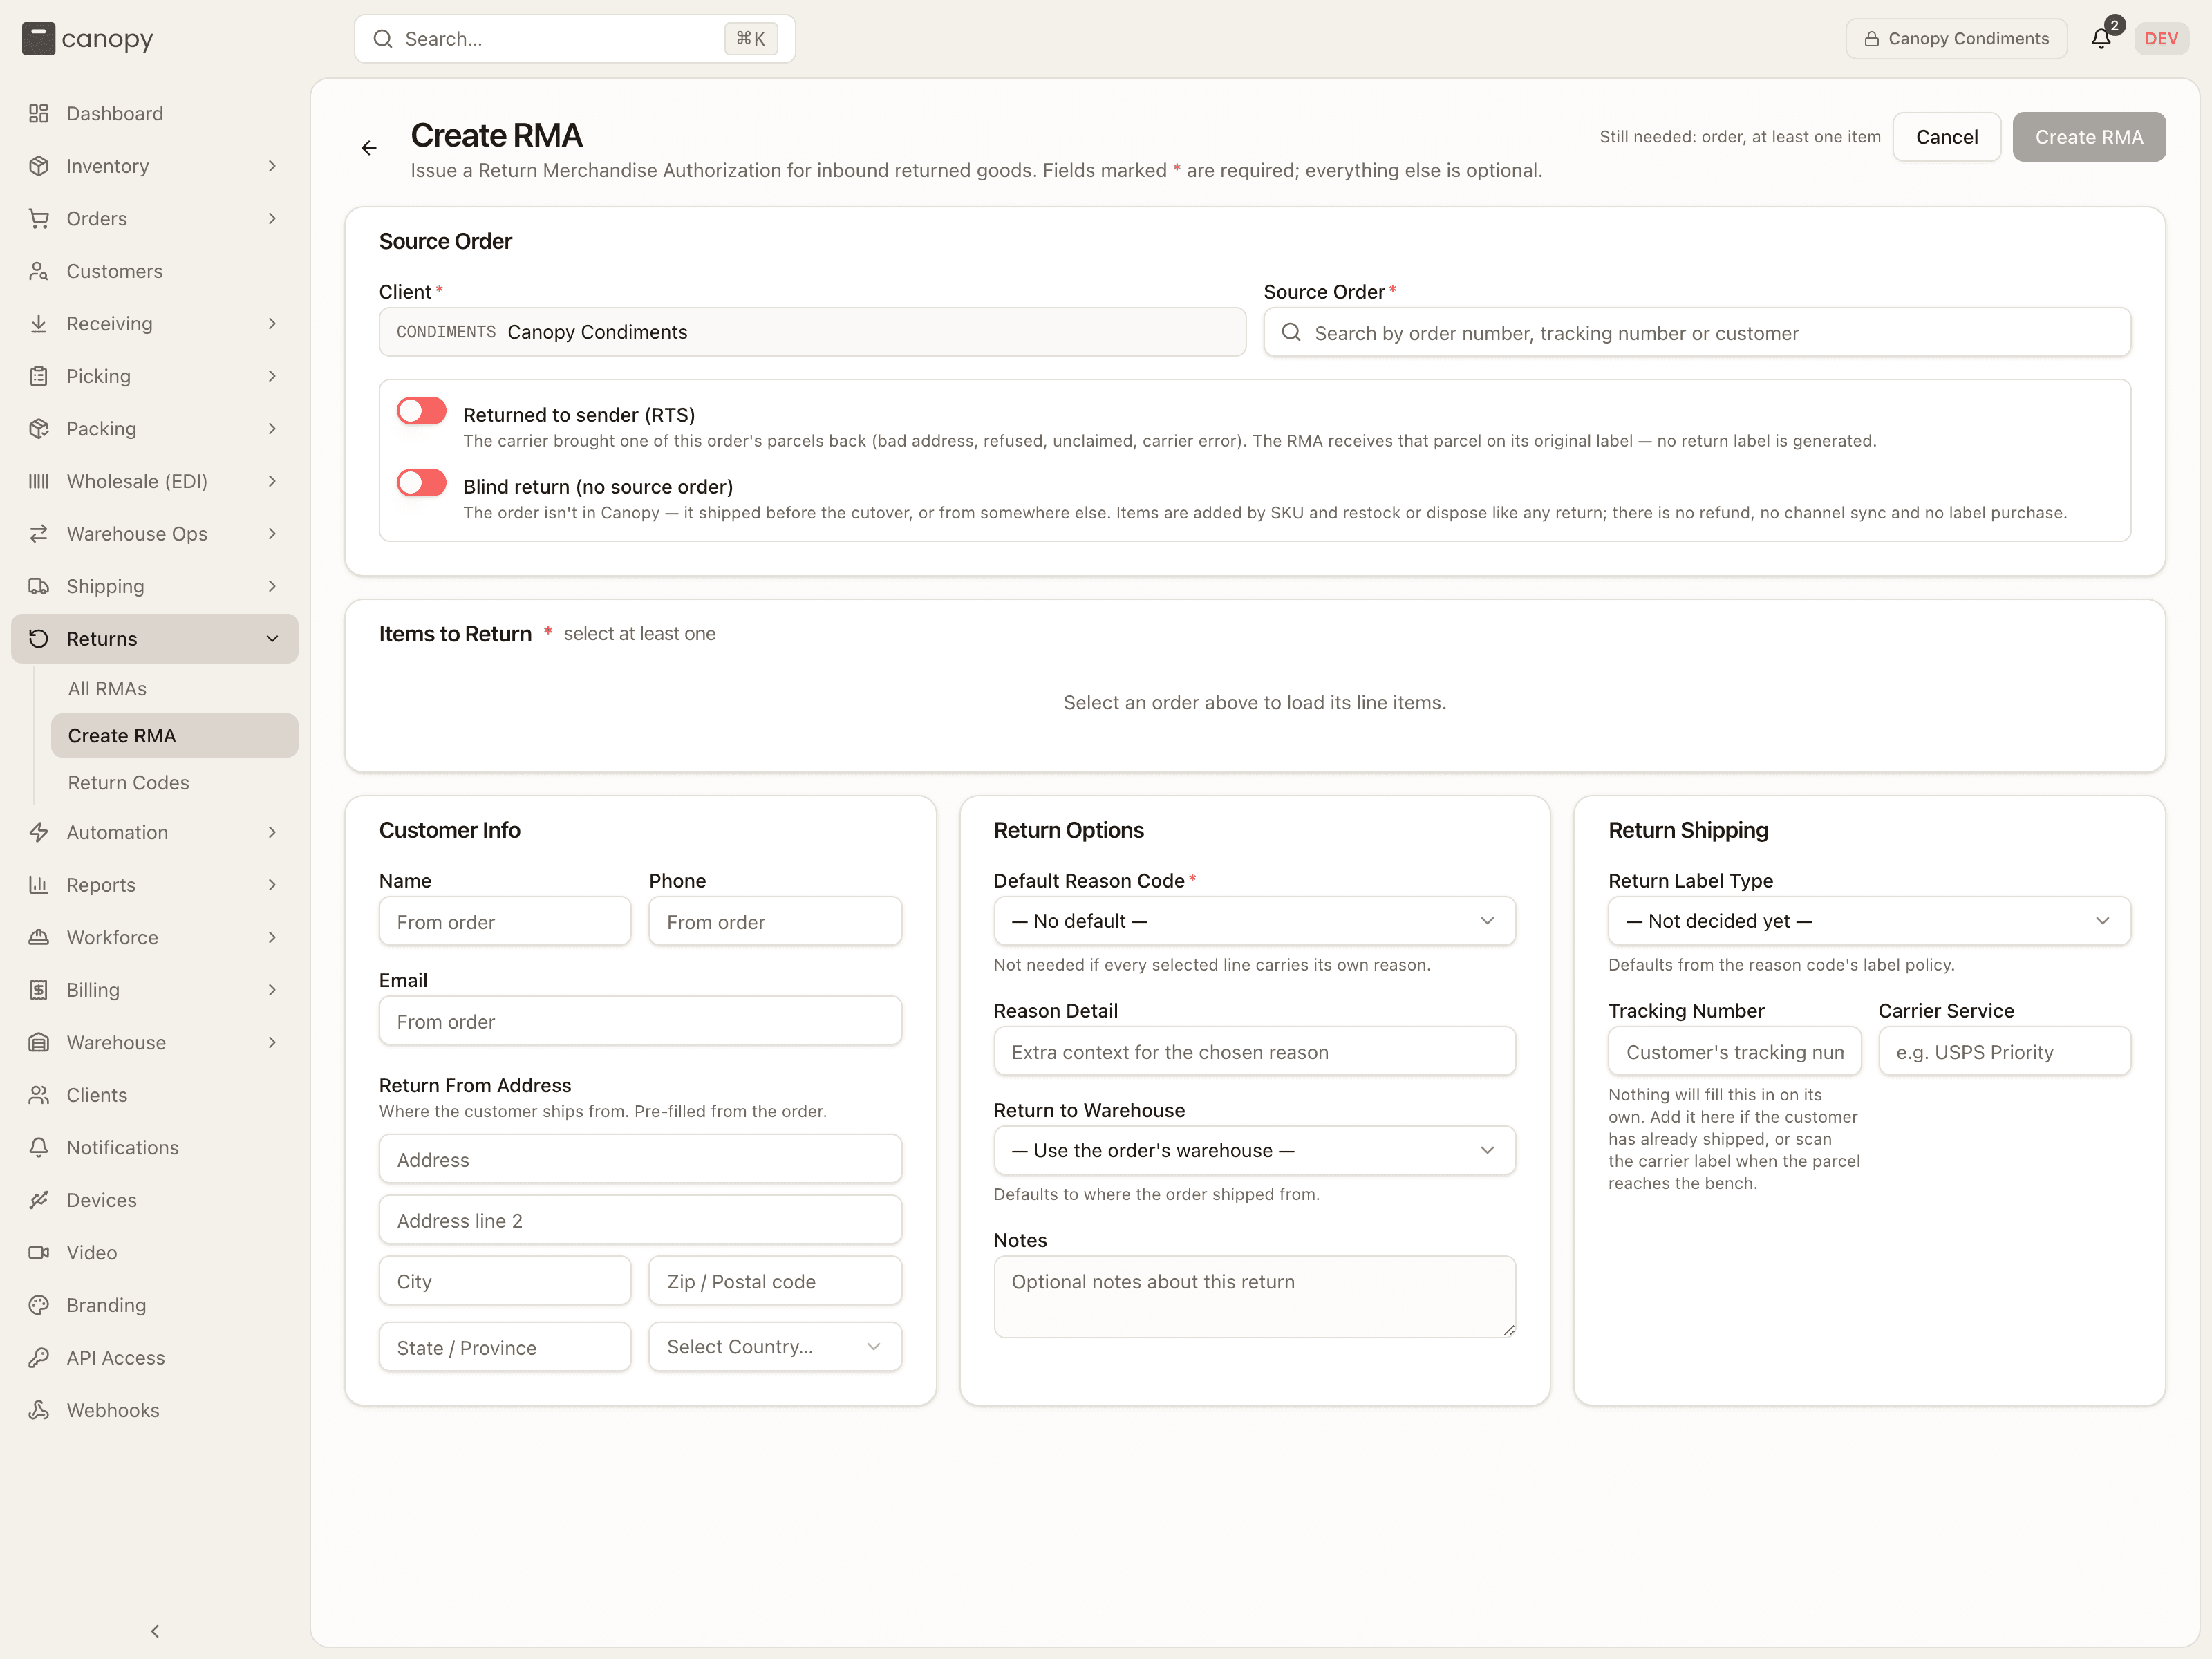Click the Canopy Condiments client selector button
The width and height of the screenshot is (2212, 1659).
click(x=1956, y=38)
